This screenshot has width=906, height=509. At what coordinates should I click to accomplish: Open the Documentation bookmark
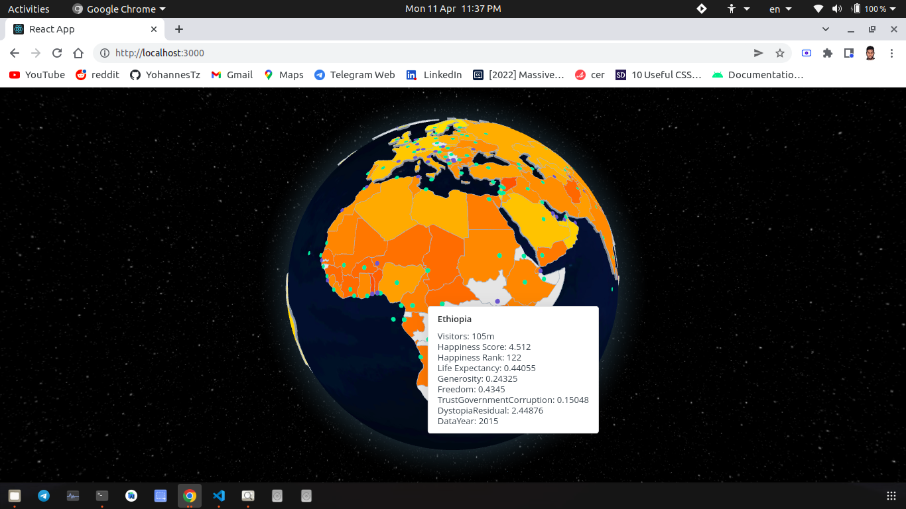(758, 75)
